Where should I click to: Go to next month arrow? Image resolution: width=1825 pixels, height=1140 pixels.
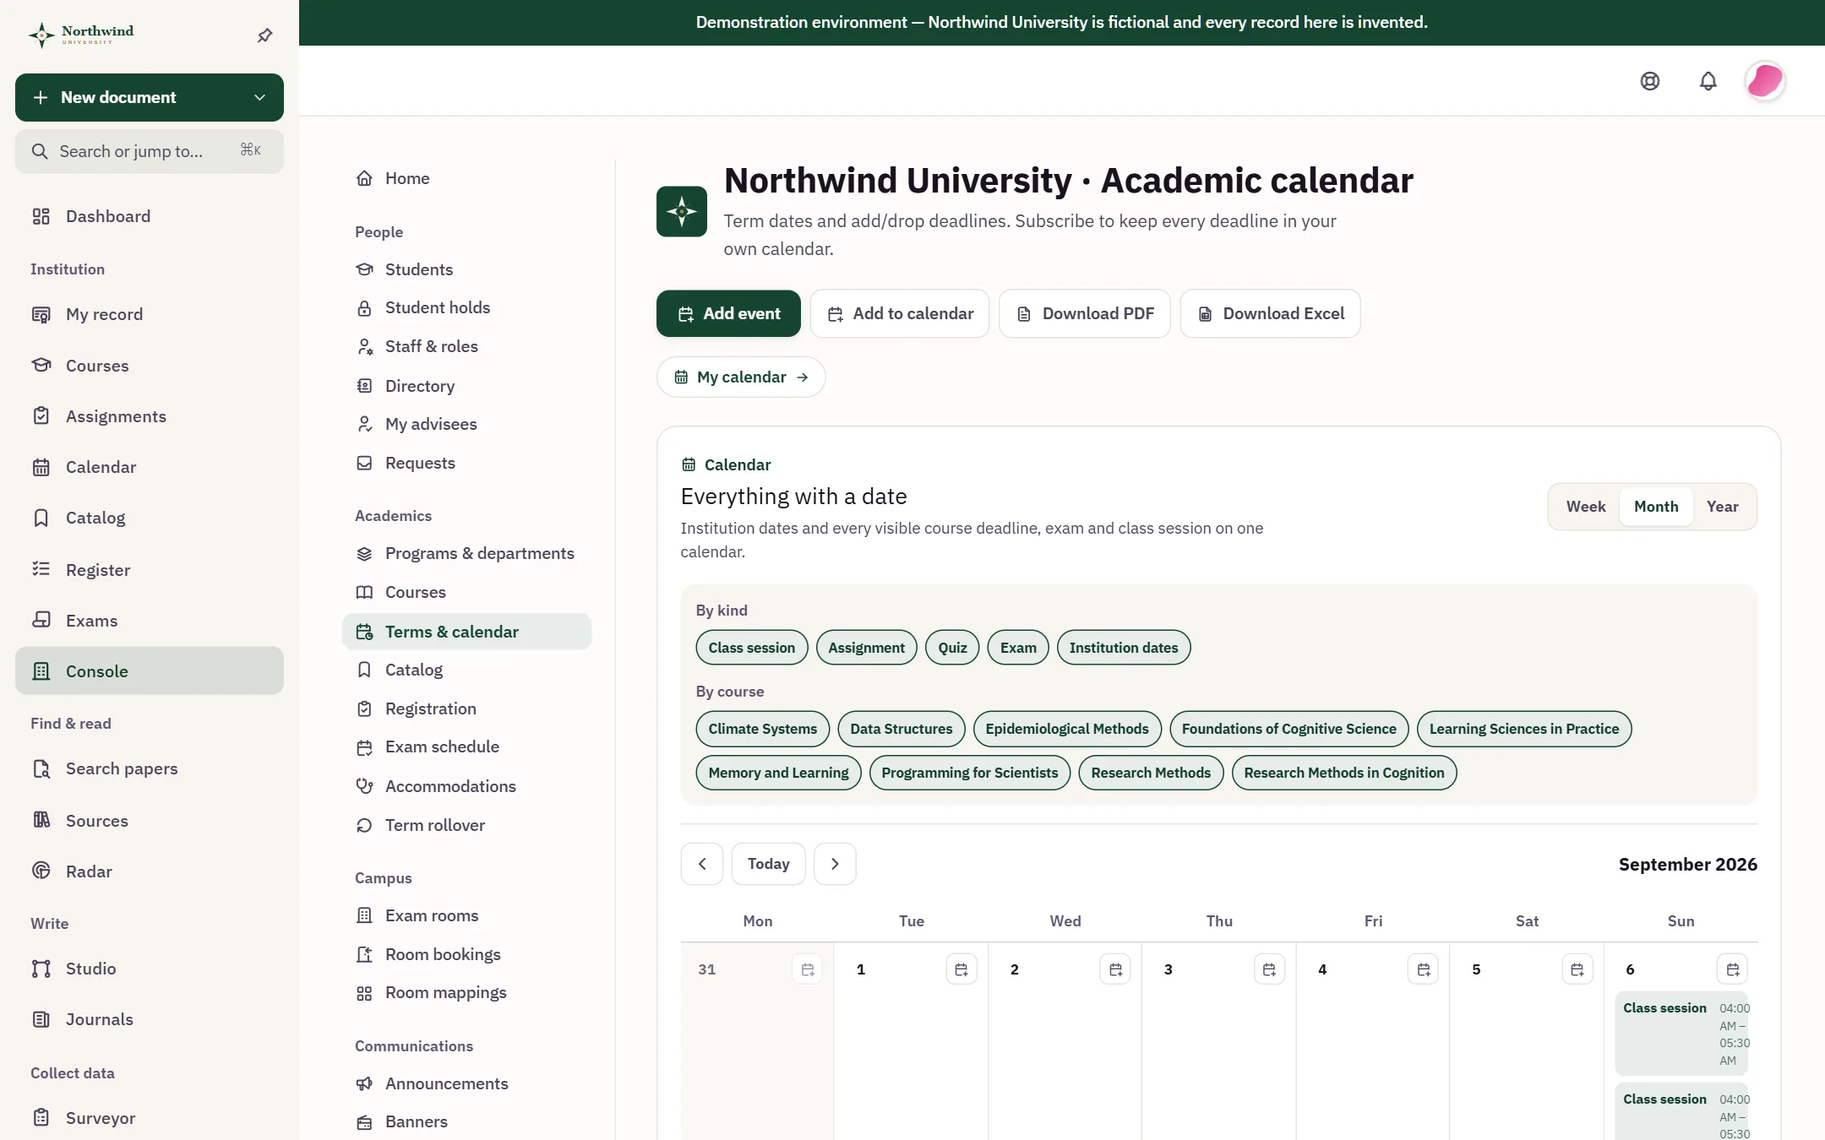tap(835, 864)
